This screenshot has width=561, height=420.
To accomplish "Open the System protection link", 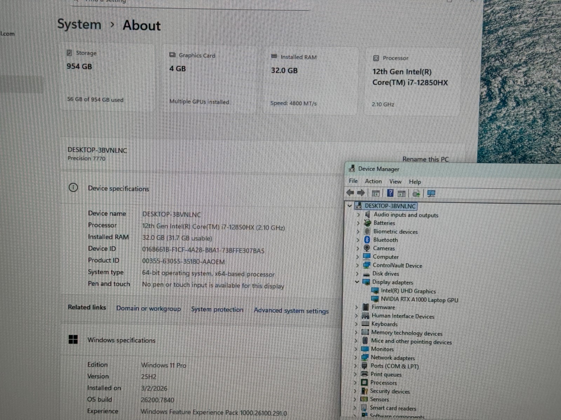I will [x=217, y=309].
